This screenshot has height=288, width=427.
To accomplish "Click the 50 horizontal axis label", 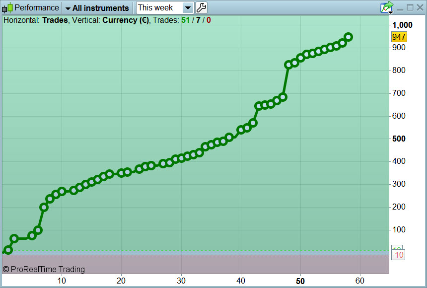I will [300, 281].
